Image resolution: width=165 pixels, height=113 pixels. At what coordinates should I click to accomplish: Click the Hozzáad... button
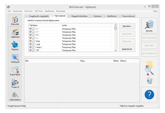click(127, 26)
